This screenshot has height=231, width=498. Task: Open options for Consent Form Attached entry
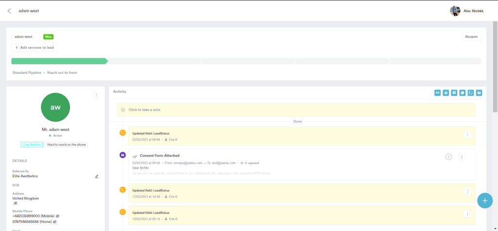(x=462, y=157)
